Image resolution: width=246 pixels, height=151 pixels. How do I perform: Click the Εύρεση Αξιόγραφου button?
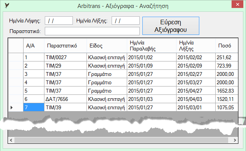[171, 26]
